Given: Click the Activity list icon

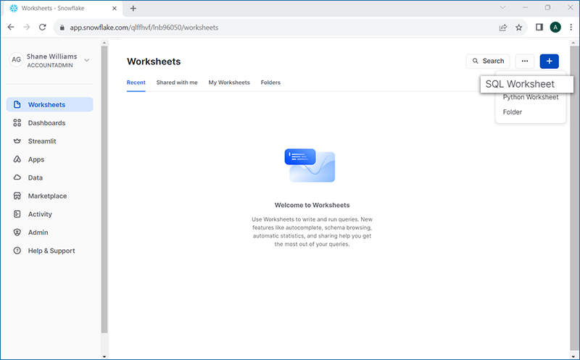Looking at the screenshot, I should pos(17,214).
